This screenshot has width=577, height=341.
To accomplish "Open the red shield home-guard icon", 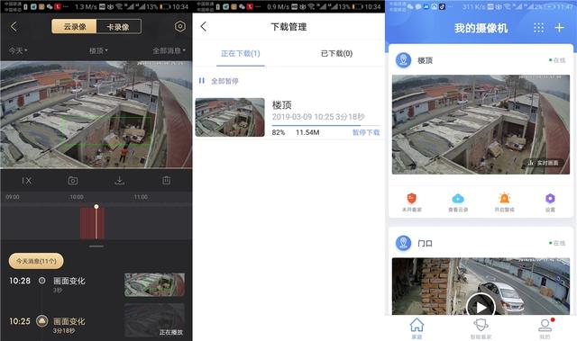I will click(x=411, y=199).
